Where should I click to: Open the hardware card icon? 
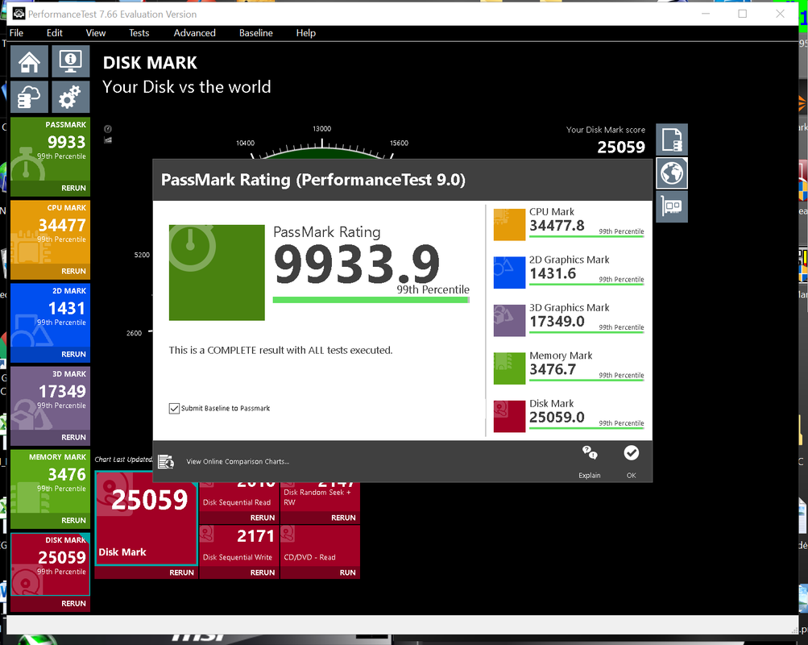tap(672, 206)
